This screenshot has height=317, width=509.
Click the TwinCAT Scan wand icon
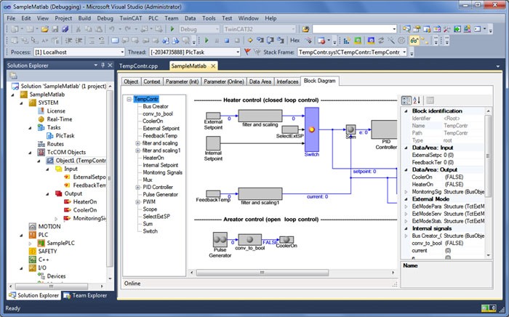[391, 41]
